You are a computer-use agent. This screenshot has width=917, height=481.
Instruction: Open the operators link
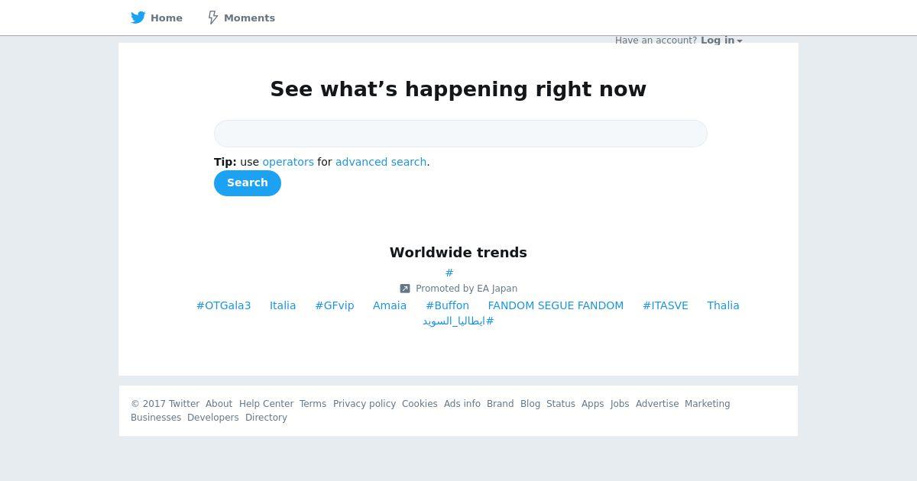288,162
